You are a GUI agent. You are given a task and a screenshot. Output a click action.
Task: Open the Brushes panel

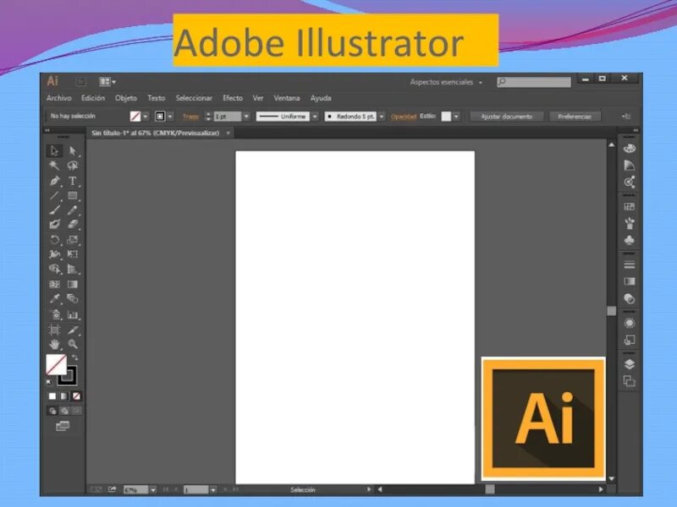click(x=630, y=223)
